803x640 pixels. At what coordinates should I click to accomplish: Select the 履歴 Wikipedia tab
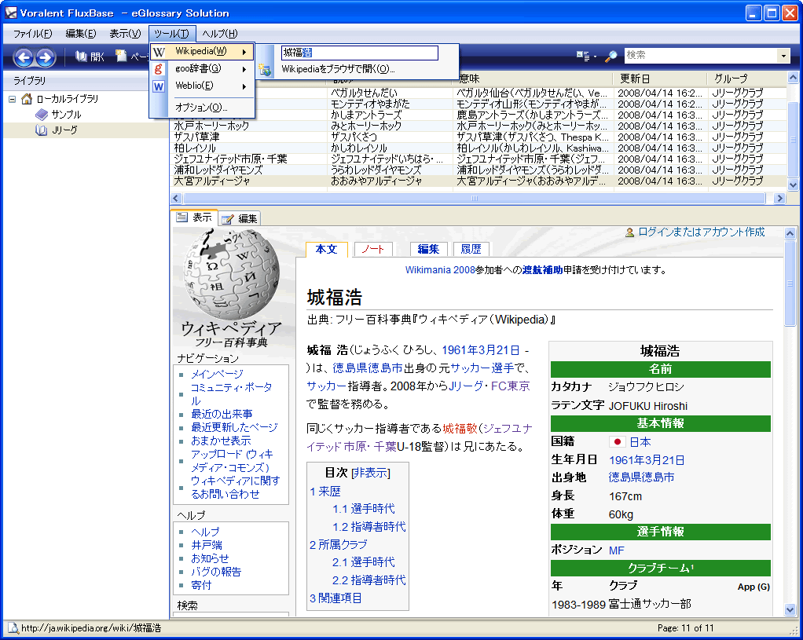tap(471, 250)
